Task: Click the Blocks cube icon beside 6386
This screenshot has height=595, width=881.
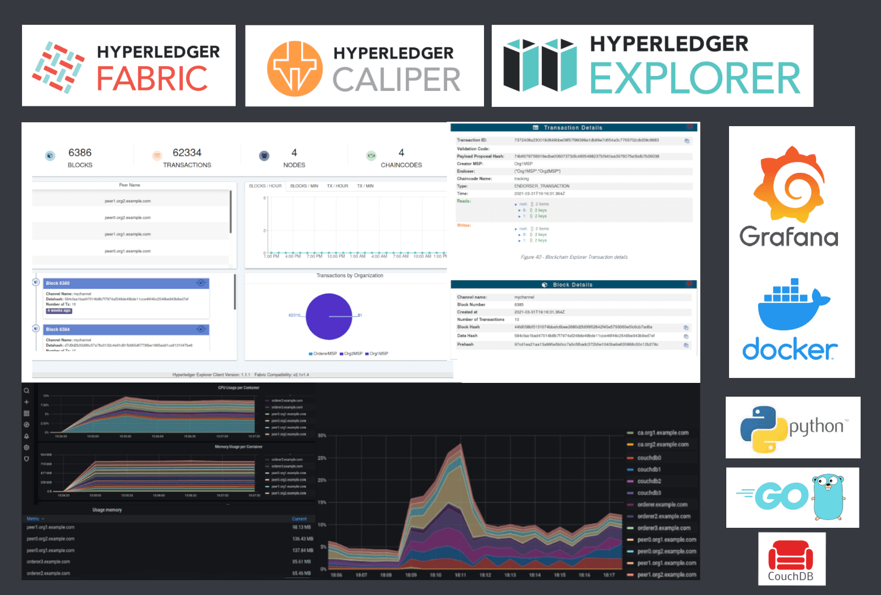Action: pyautogui.click(x=50, y=156)
